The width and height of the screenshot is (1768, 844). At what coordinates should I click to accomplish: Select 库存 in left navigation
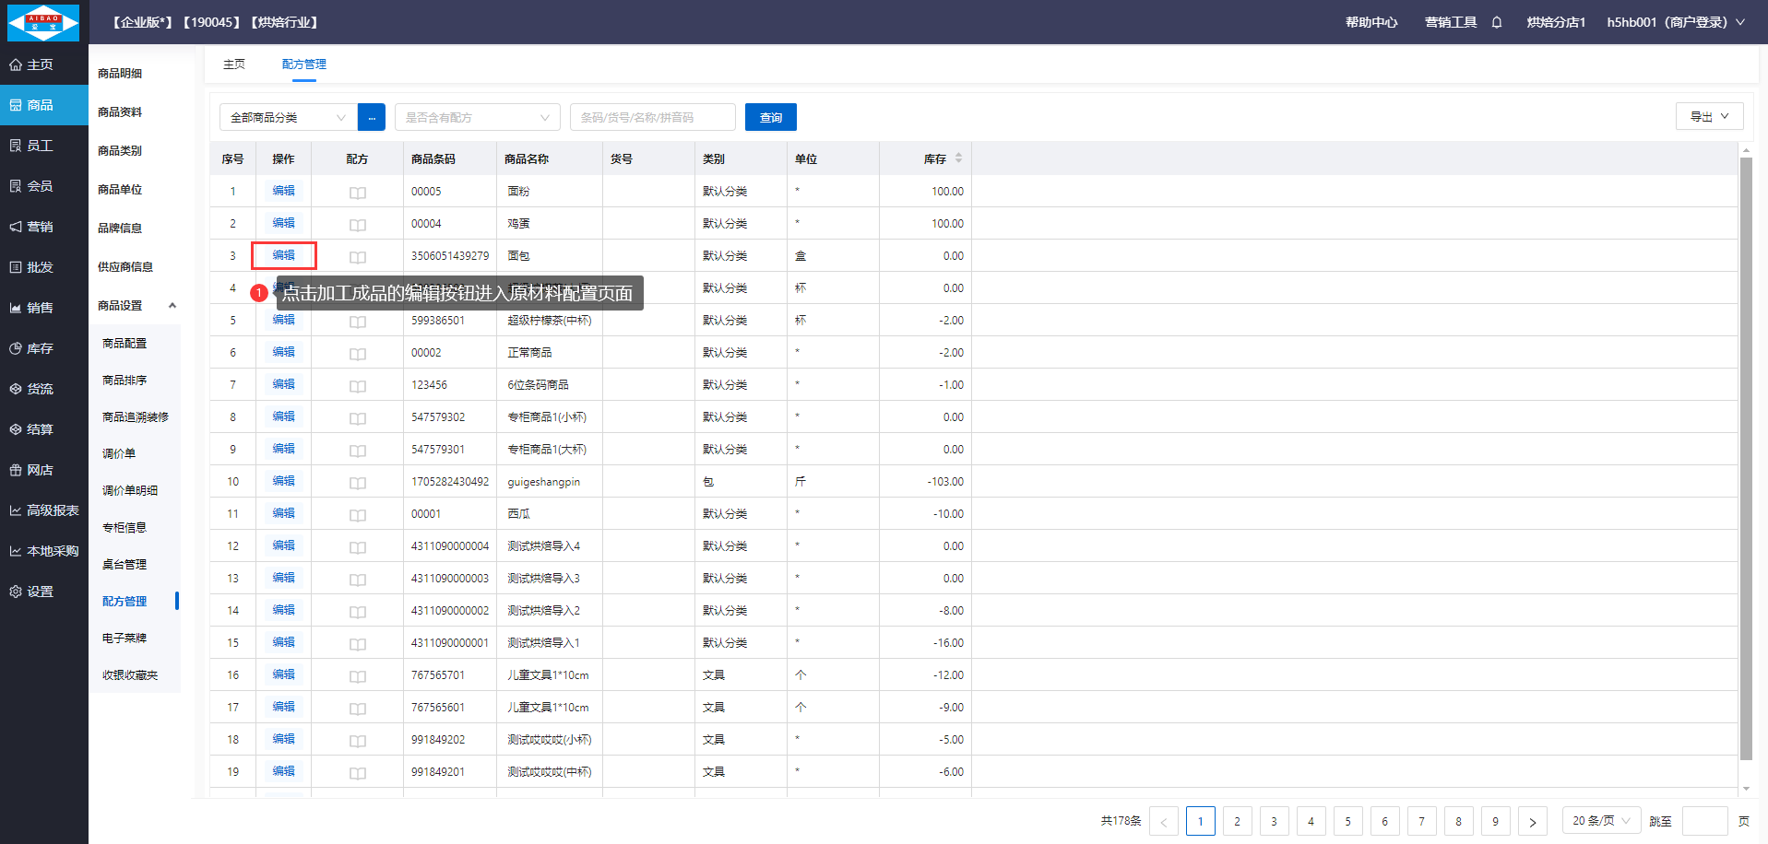click(40, 348)
